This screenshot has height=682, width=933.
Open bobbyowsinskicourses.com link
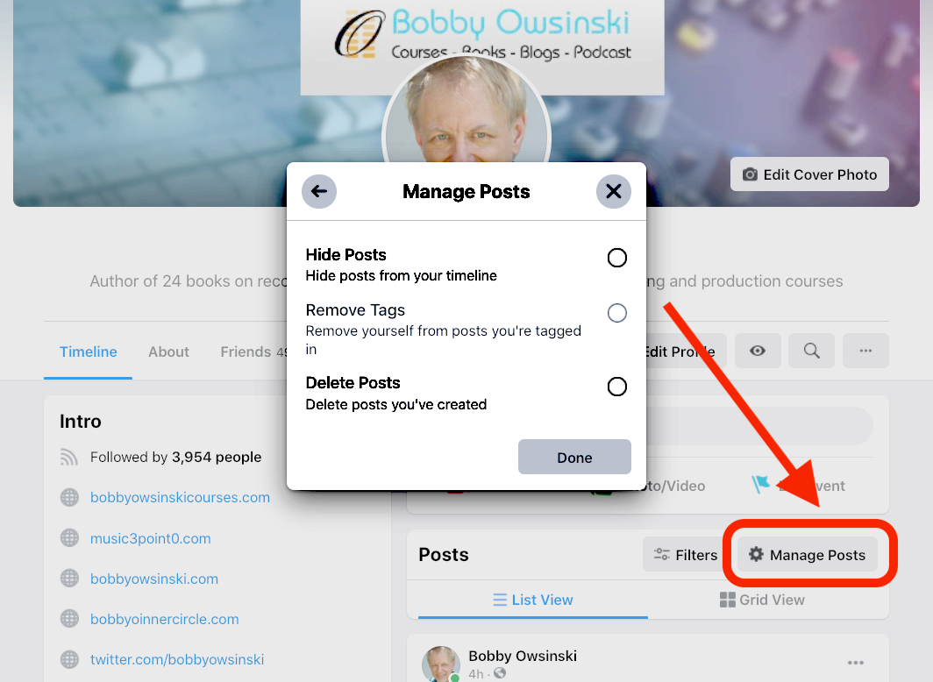(x=180, y=497)
